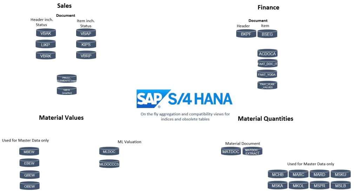The height and width of the screenshot is (194, 359).
Task: Click the MSLB table cylinder
Action: coord(340,185)
